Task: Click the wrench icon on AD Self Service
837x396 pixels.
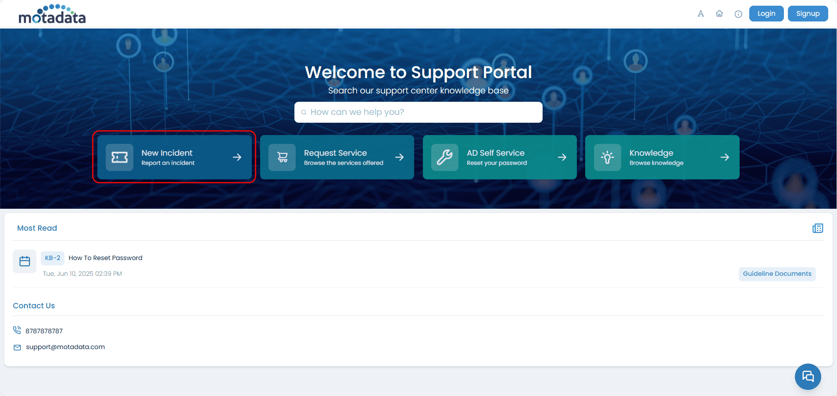Action: [445, 157]
